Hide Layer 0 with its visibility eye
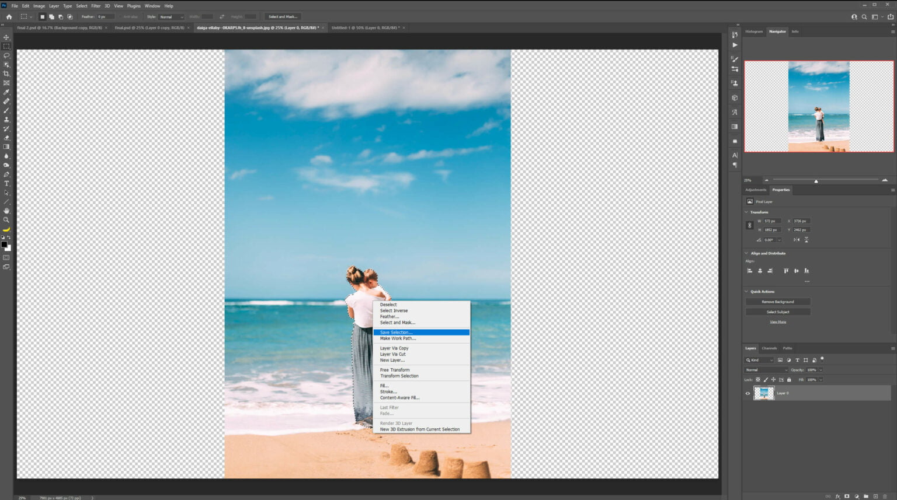The image size is (897, 500). [x=747, y=393]
